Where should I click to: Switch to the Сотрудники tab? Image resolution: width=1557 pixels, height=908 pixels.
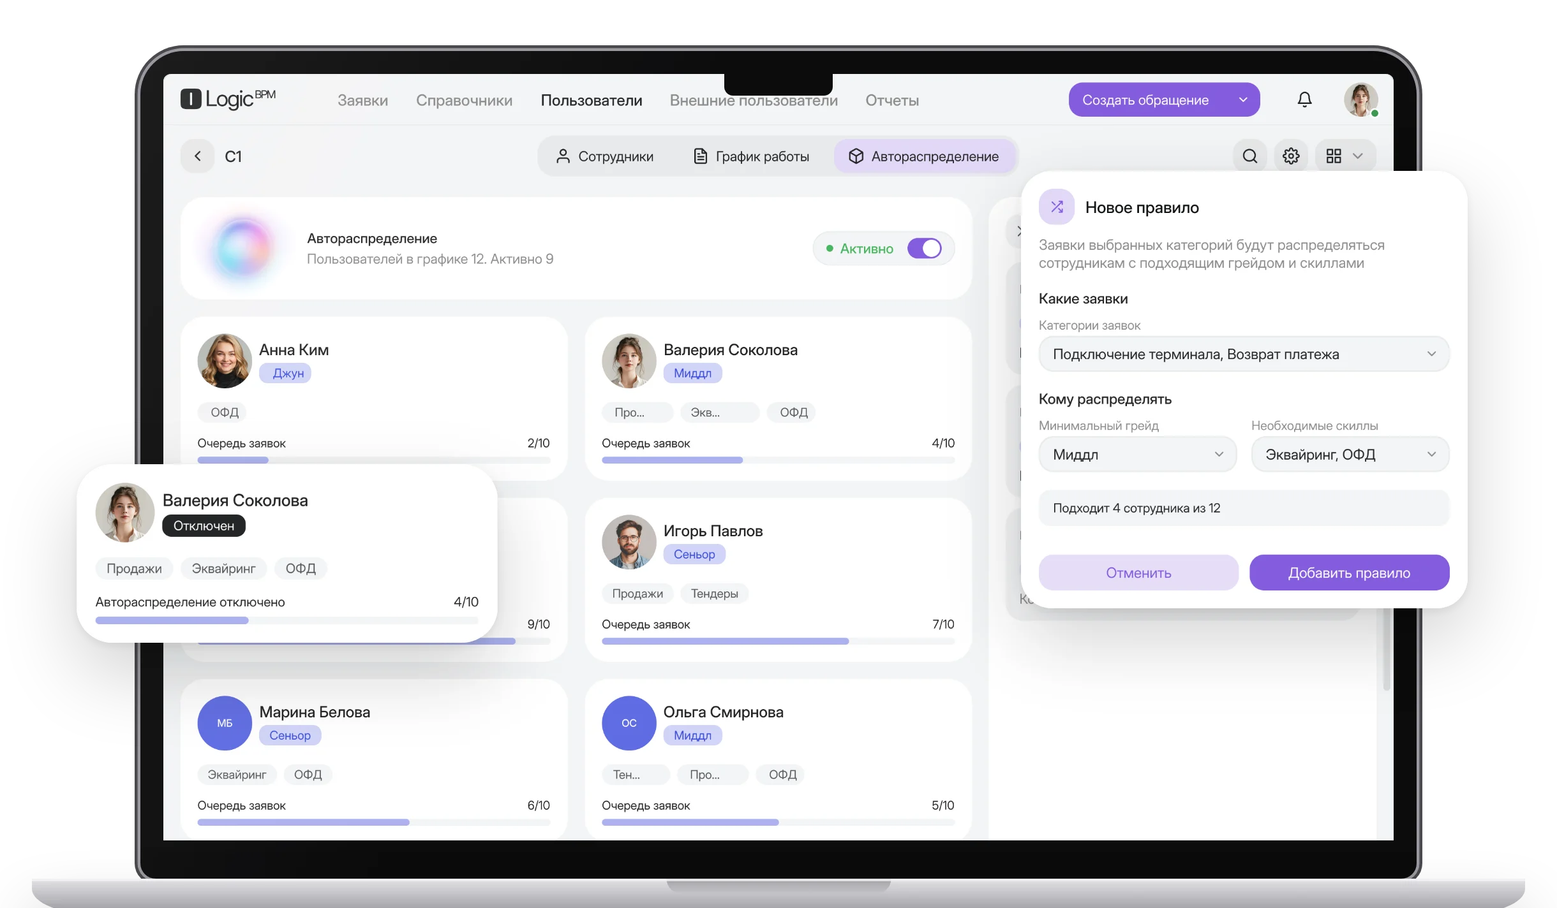pos(604,156)
